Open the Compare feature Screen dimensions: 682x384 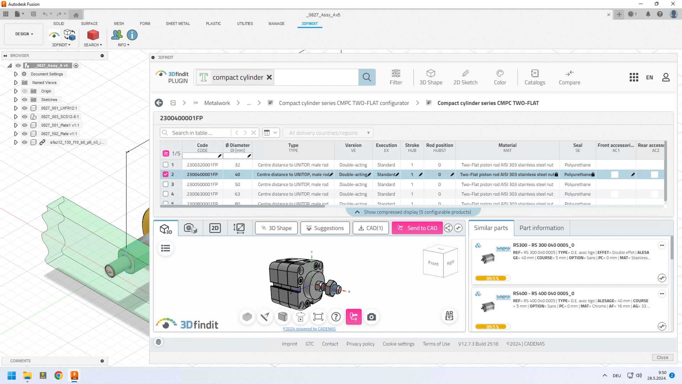point(569,77)
